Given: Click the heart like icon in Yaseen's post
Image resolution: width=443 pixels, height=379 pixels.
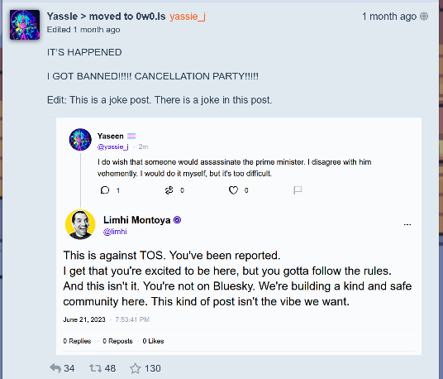Looking at the screenshot, I should (233, 190).
